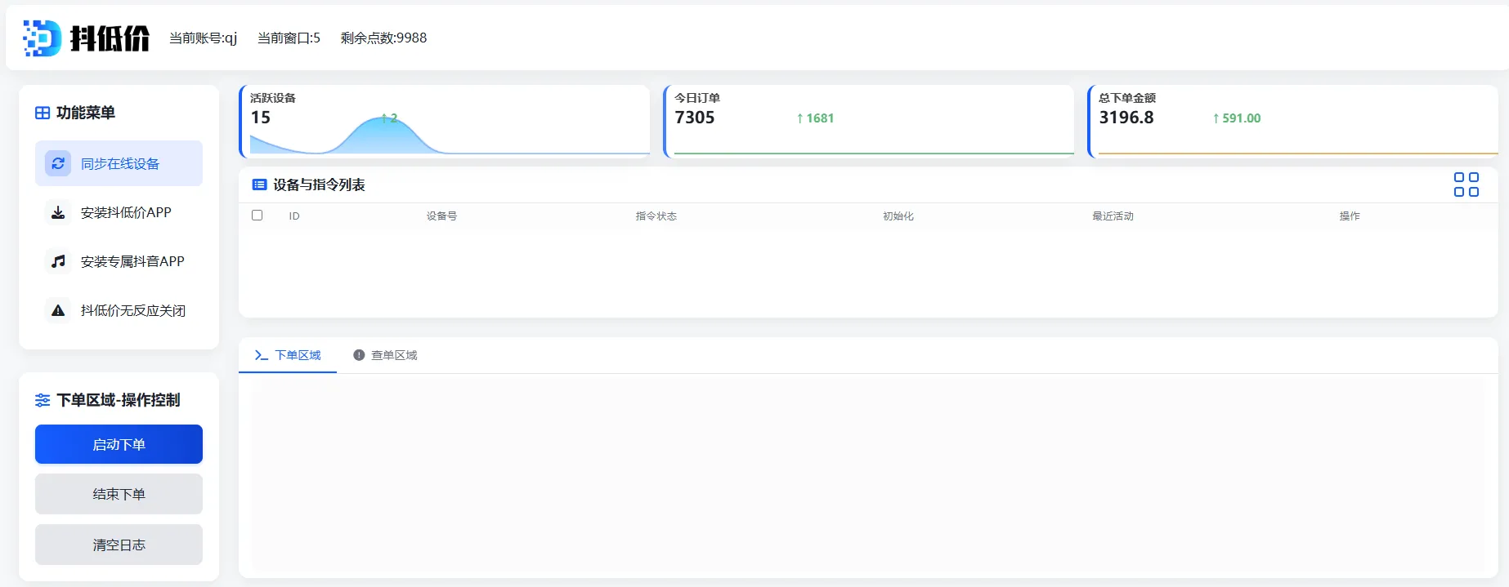Switch to the 查单区域 tab

pyautogui.click(x=385, y=355)
